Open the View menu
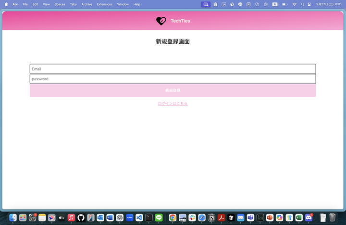Screen dimensions: 346x225 tap(46, 4)
